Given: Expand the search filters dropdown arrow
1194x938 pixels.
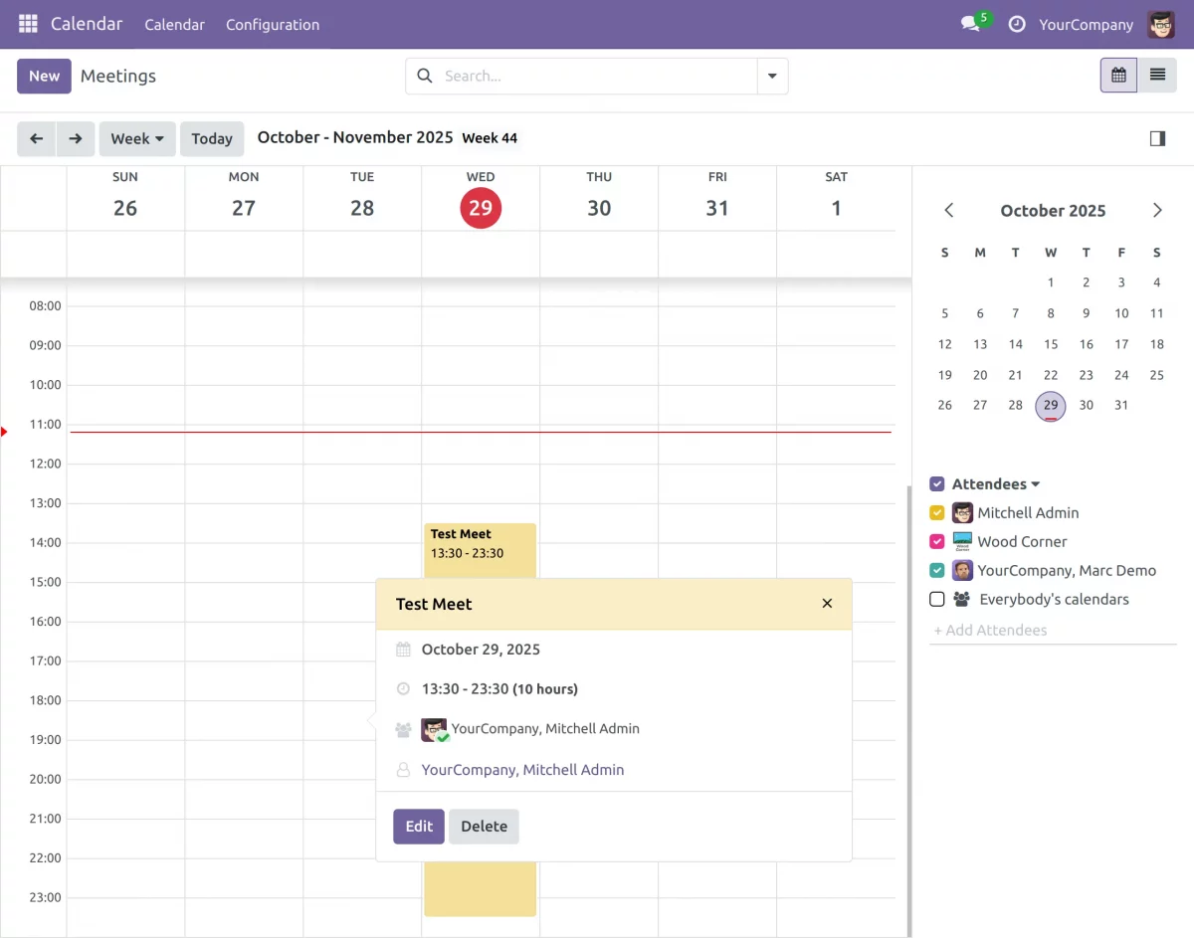Looking at the screenshot, I should point(773,76).
